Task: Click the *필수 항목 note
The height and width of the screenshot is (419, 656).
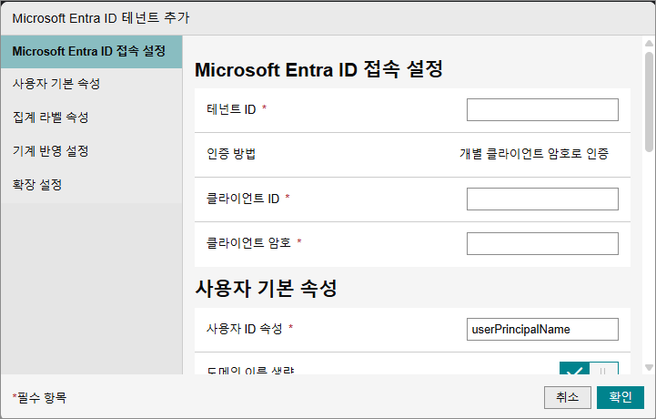Action: coord(39,397)
